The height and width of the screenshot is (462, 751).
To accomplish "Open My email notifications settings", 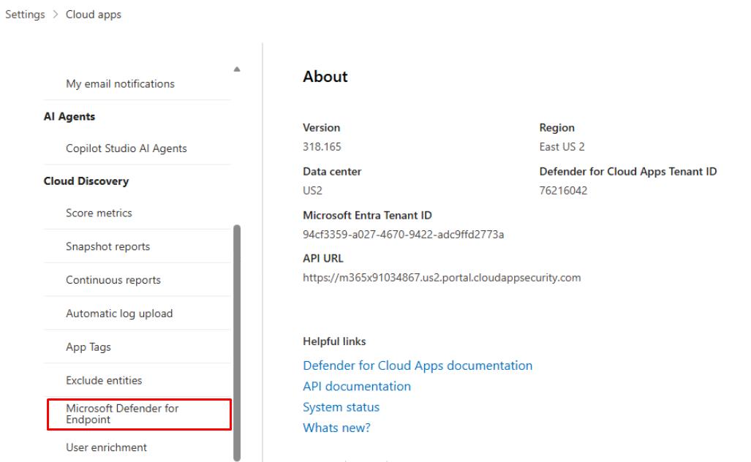I will point(120,83).
